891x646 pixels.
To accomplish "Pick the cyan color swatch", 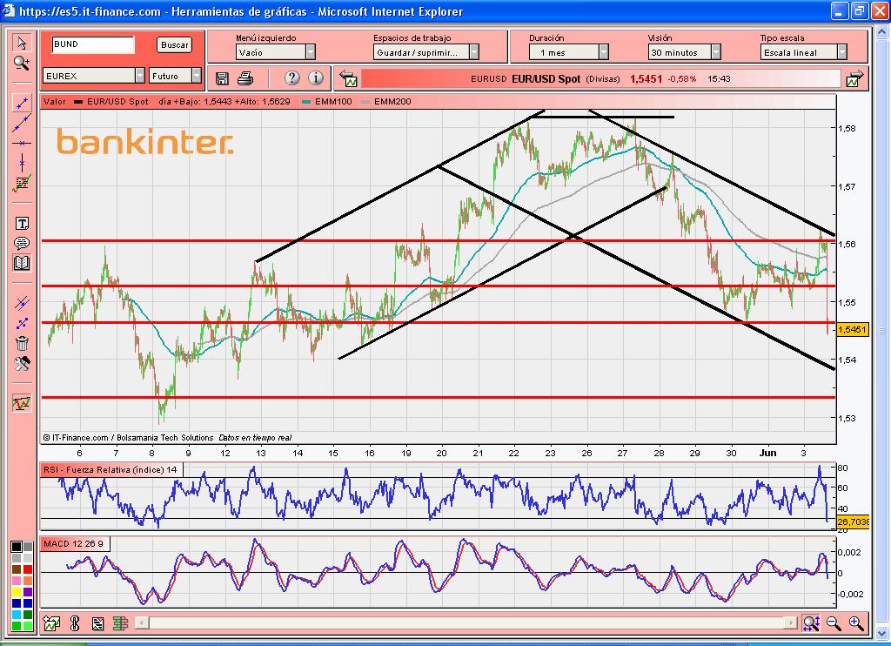I will coord(17,614).
